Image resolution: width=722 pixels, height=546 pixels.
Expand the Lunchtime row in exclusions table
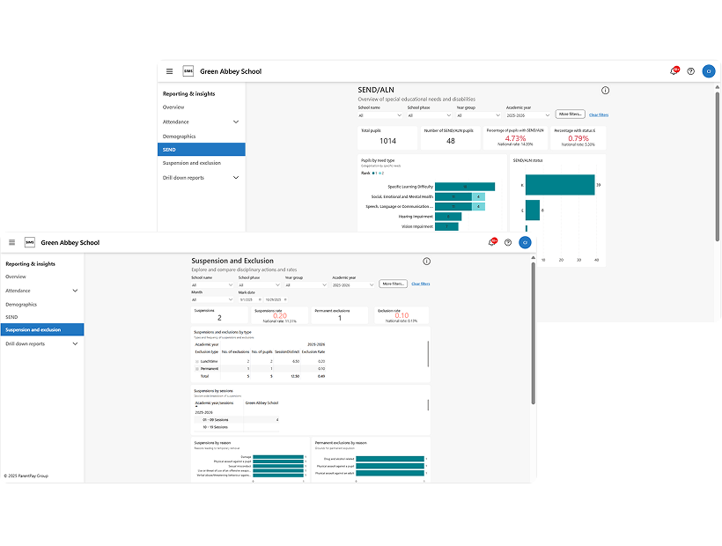click(197, 361)
